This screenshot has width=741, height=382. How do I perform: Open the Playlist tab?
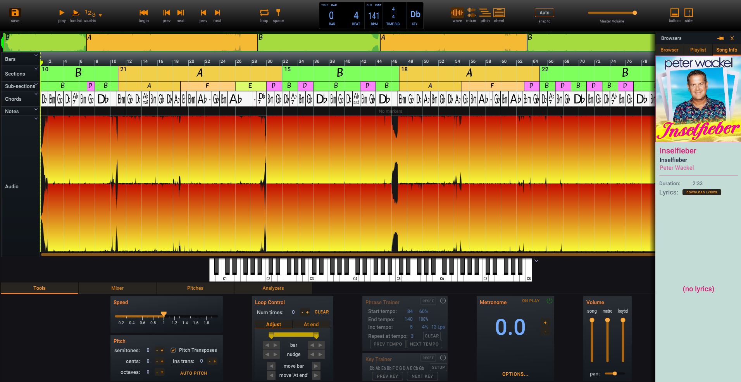pos(698,50)
